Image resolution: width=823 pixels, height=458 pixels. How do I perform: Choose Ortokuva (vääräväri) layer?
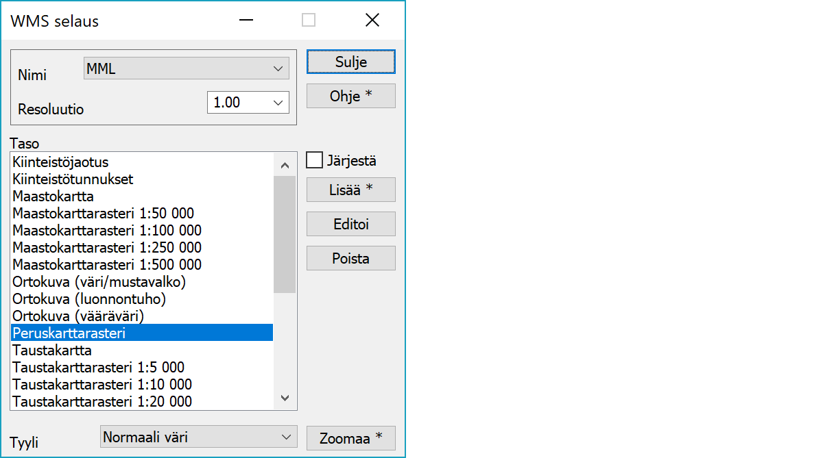(x=78, y=316)
